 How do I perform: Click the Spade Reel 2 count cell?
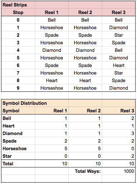85,141
